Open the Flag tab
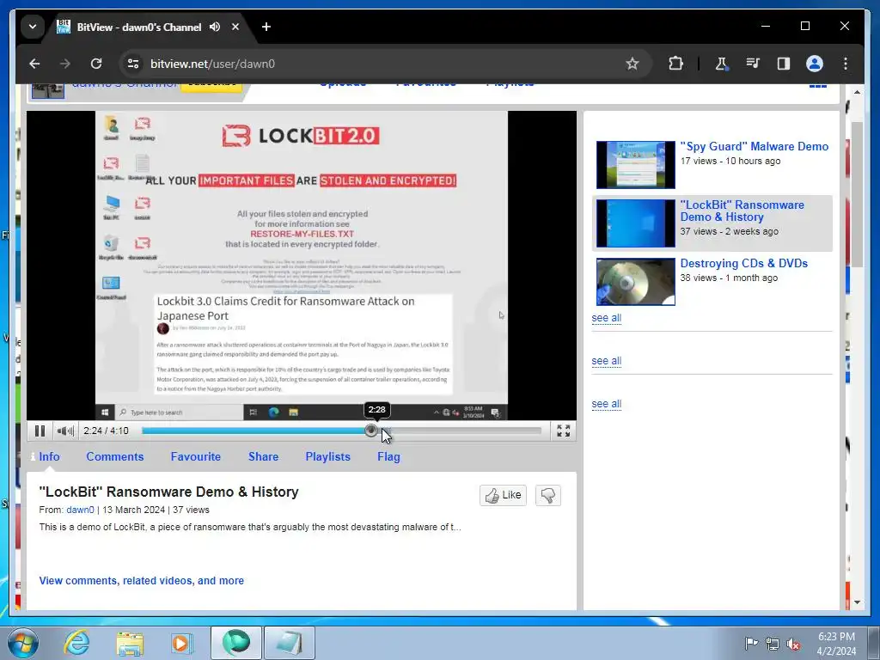The image size is (880, 660). pyautogui.click(x=388, y=457)
